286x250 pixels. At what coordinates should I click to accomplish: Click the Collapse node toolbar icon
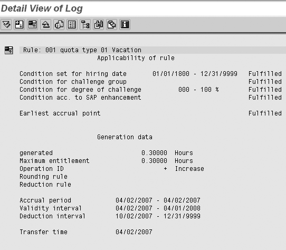pyautogui.click(x=33, y=24)
